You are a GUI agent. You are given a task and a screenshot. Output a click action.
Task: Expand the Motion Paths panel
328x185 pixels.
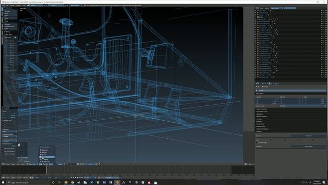(x=261, y=126)
